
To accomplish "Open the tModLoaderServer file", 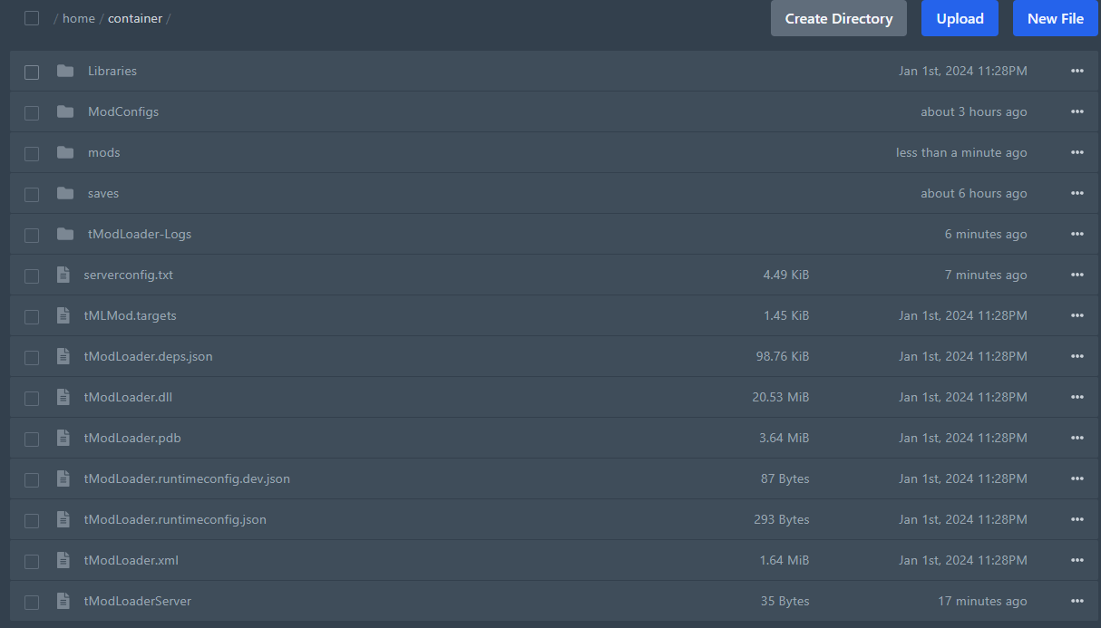I will (x=138, y=601).
